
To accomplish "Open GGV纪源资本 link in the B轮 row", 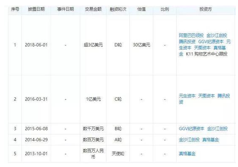I will (191, 129).
